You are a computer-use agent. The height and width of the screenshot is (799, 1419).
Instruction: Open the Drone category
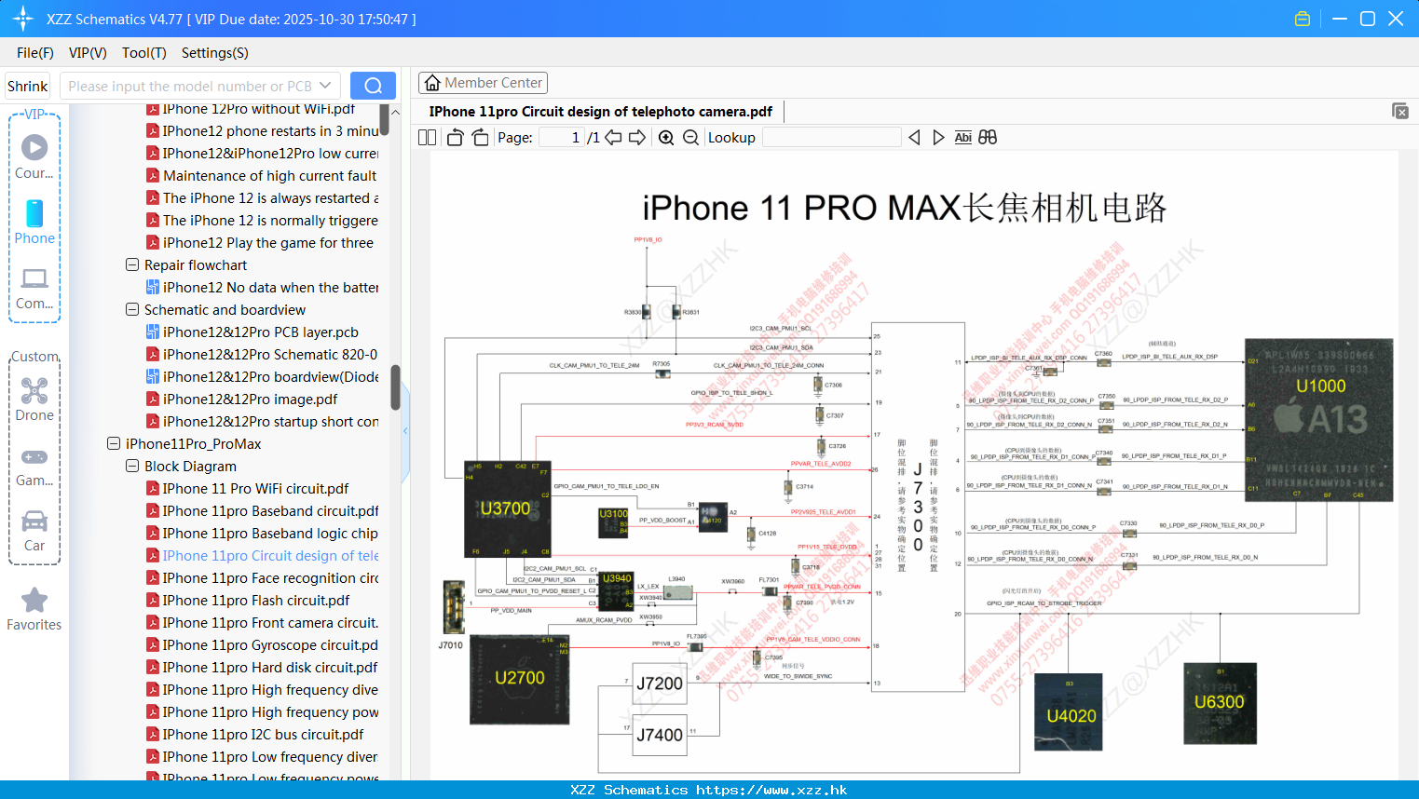point(34,399)
